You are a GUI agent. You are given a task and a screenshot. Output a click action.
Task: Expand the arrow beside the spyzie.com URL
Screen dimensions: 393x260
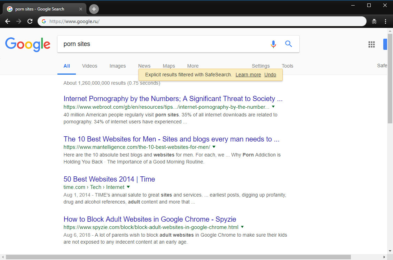pos(242,227)
